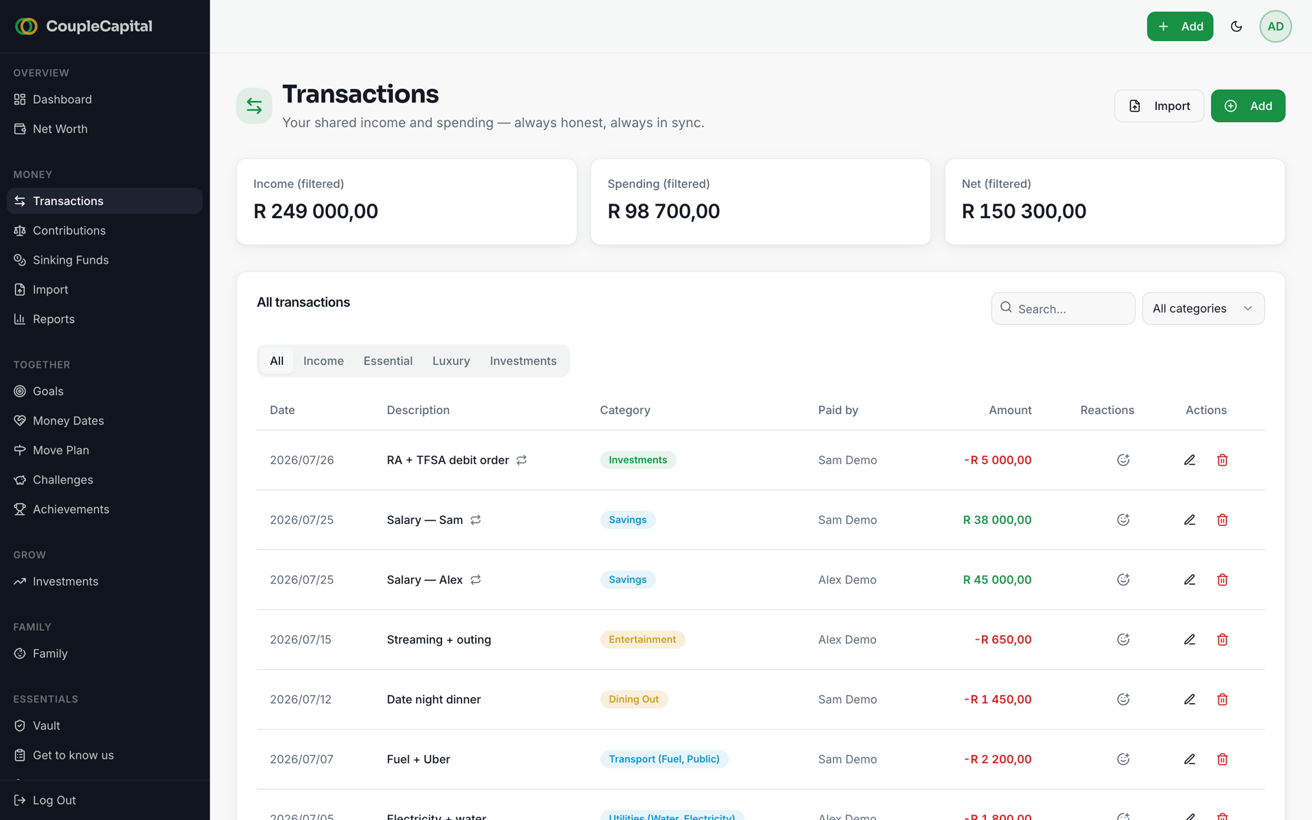Screen dimensions: 1312x820
Task: Click the Net (filtered) summary card
Action: tap(1115, 202)
